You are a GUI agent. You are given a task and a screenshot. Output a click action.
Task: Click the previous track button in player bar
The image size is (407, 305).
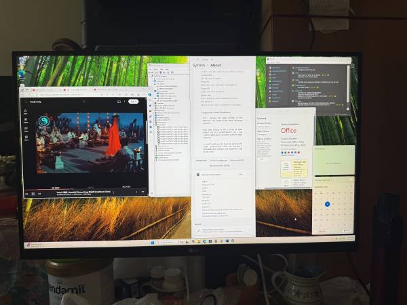[26, 194]
